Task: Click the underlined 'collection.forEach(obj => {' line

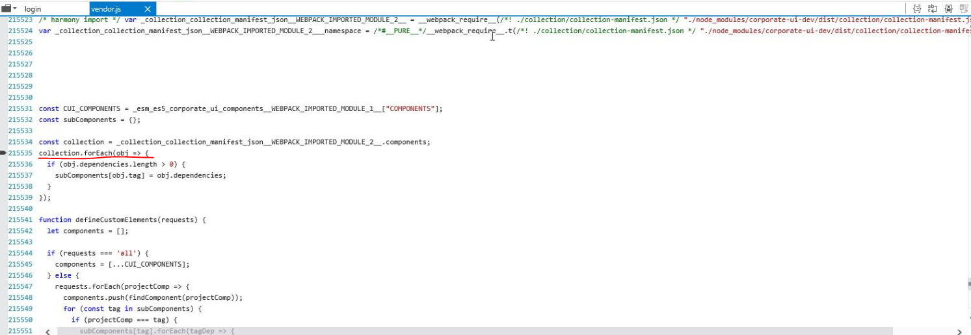Action: [x=94, y=153]
